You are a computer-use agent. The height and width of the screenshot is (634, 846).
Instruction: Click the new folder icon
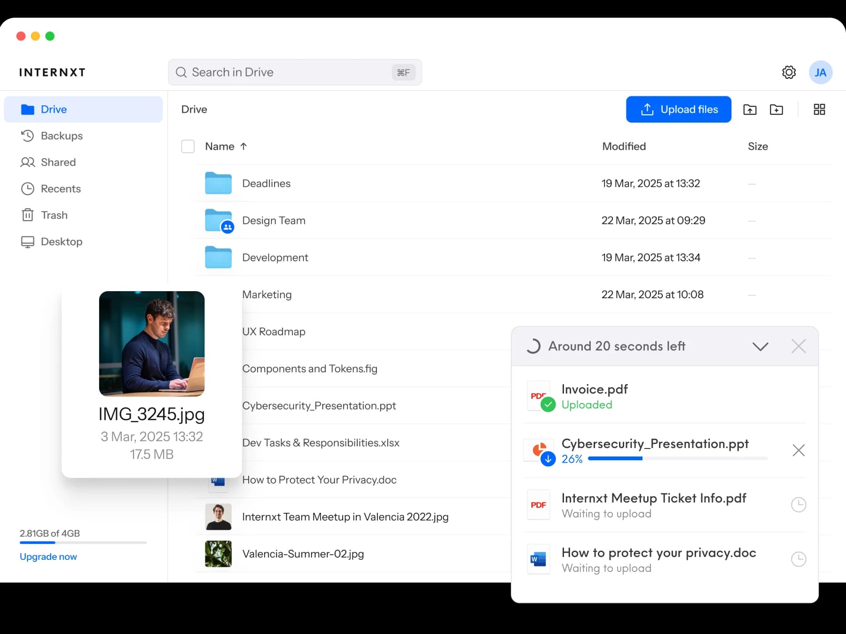coord(776,109)
